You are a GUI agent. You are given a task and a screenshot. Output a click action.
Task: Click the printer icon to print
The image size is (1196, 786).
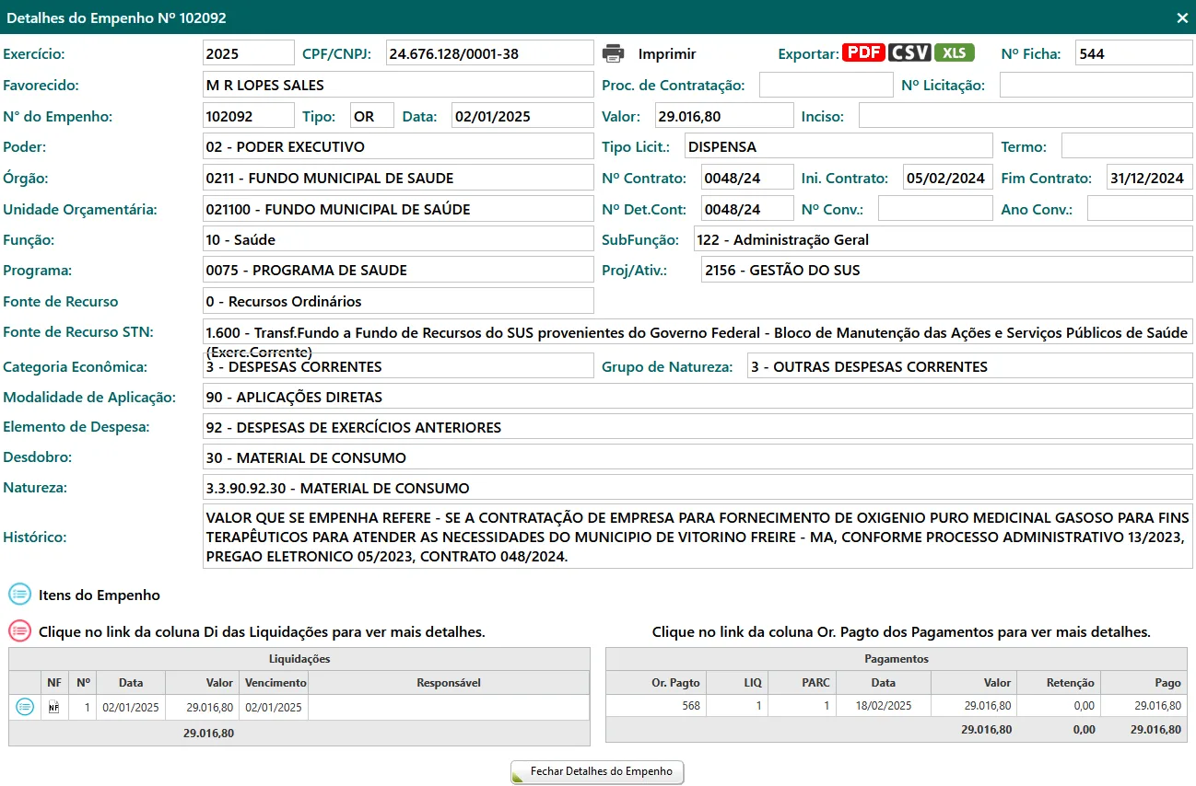click(614, 53)
